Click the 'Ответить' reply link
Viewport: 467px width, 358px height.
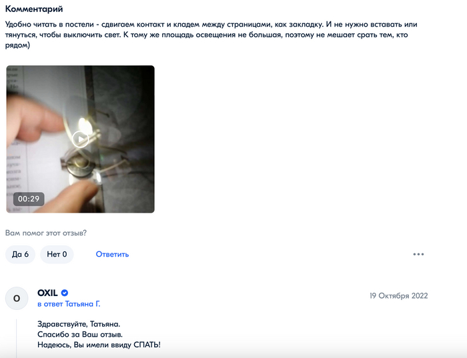coord(112,255)
